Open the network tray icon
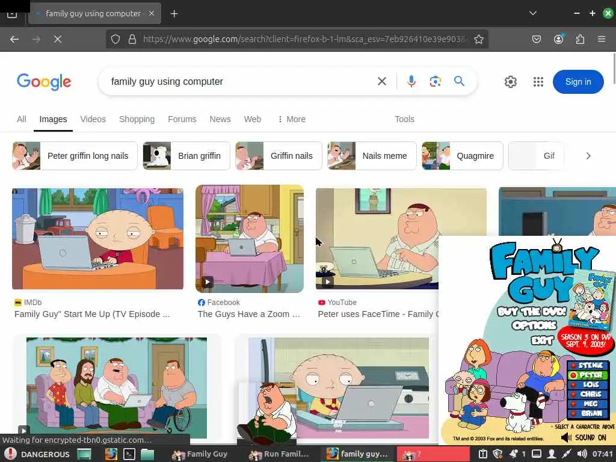The width and height of the screenshot is (616, 462). pos(567,454)
